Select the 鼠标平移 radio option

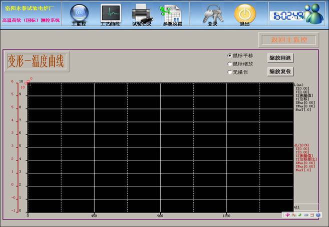[230, 55]
